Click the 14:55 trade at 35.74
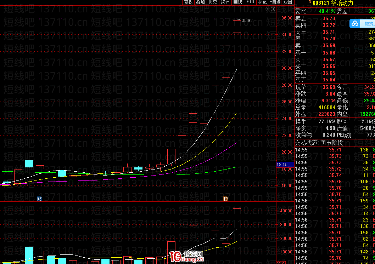This screenshot has width=375, height=264. 335,175
